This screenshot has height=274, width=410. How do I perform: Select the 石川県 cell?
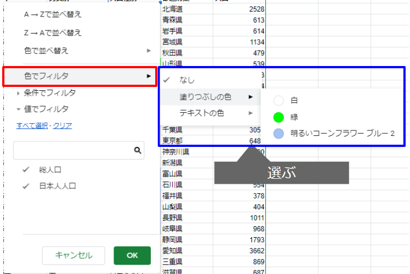point(187,185)
